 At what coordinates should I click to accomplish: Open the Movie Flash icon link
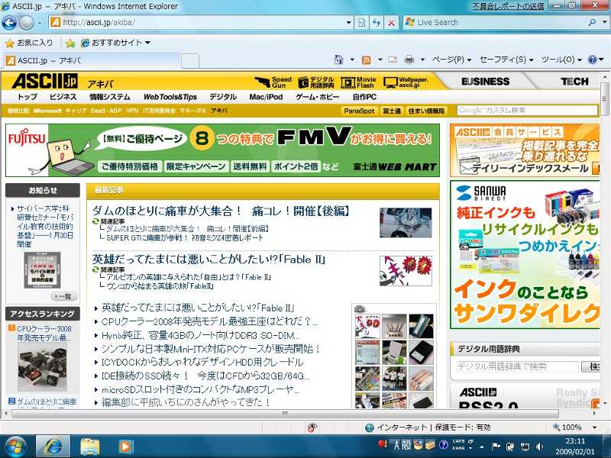tap(358, 82)
